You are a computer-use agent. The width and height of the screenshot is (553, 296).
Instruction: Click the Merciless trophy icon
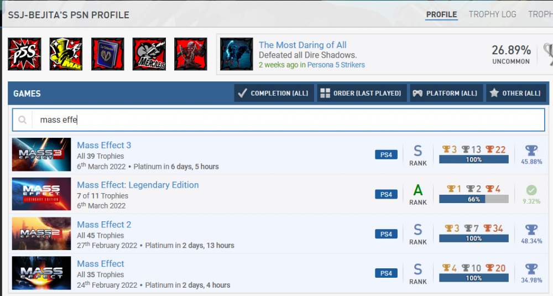(x=149, y=54)
